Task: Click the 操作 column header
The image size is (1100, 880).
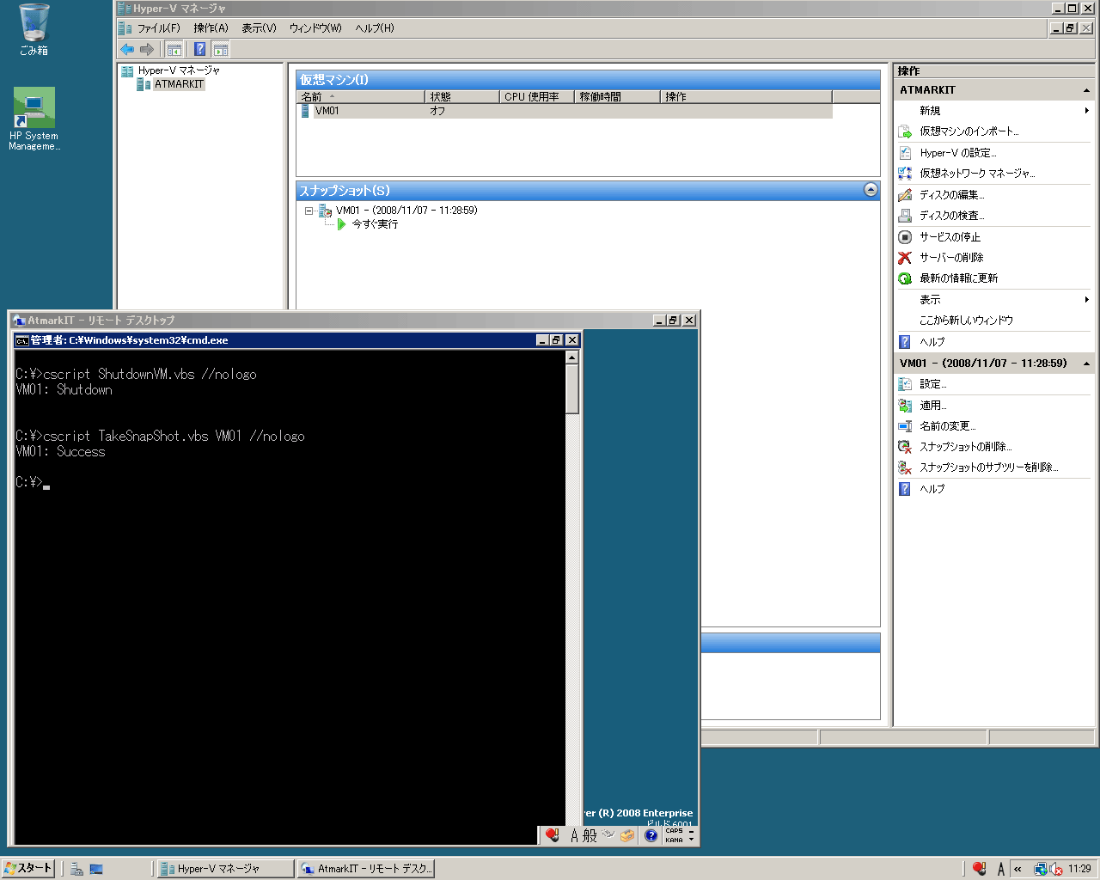Action: coord(746,97)
